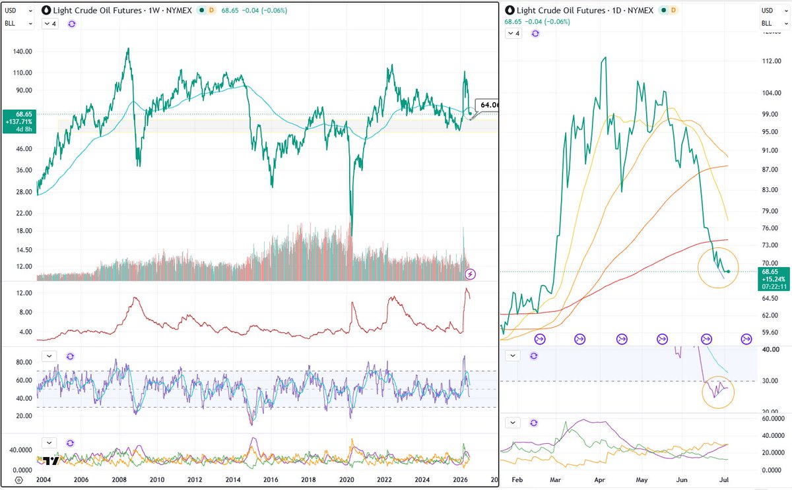Open USD currency dropdown on daily chart
The image size is (792, 490).
774,11
